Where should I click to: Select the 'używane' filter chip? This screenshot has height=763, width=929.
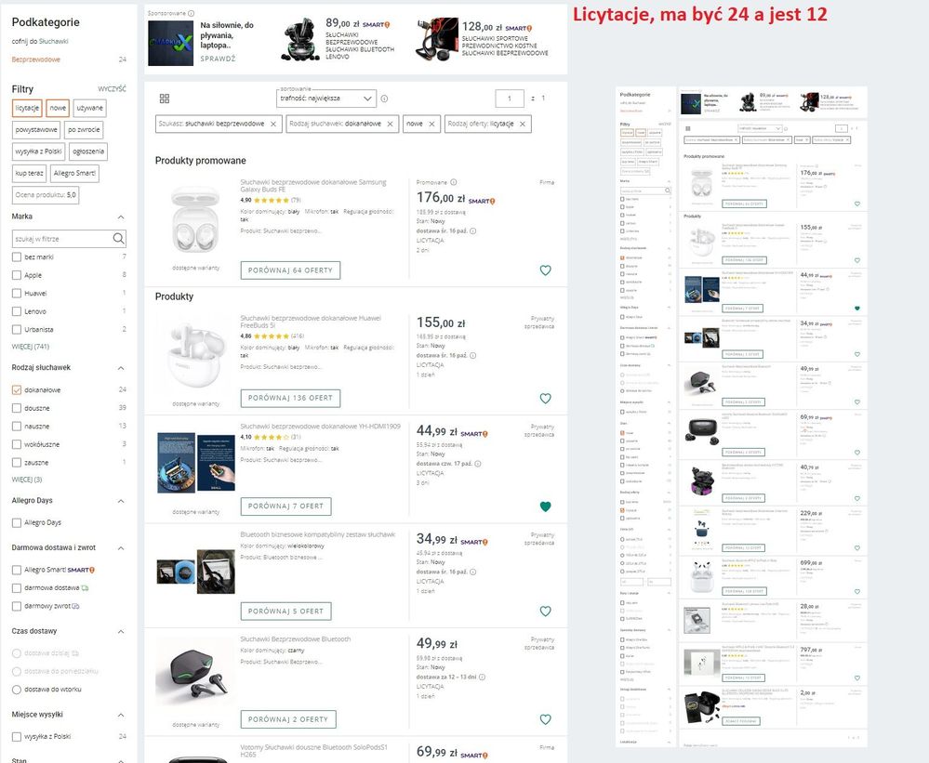[89, 109]
